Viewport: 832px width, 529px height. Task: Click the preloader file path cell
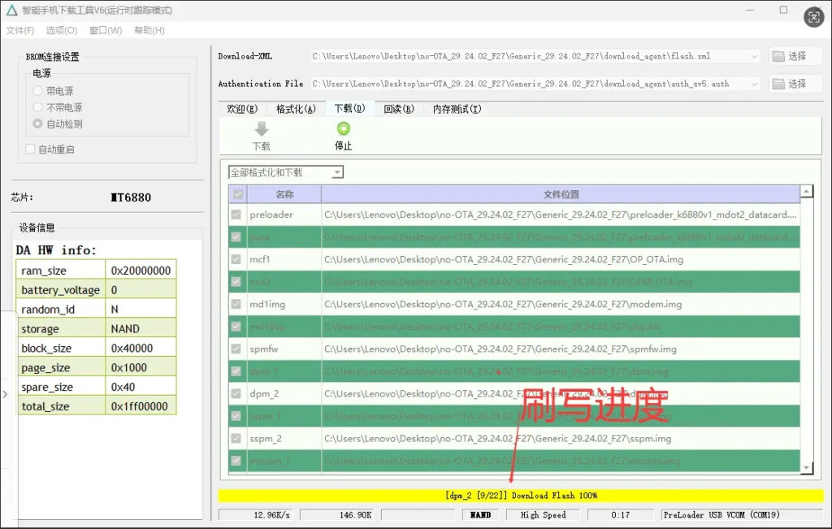pos(561,215)
